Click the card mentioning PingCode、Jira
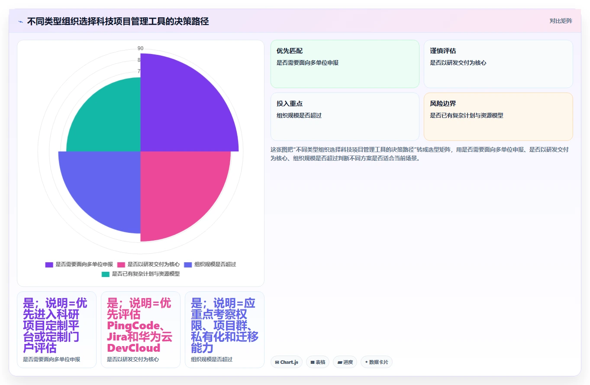This screenshot has width=590, height=385. [x=141, y=330]
